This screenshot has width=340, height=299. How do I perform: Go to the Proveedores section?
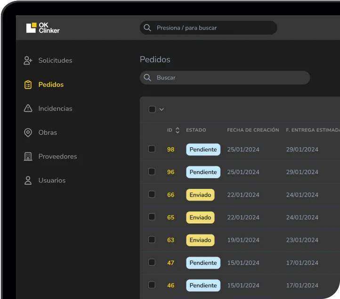tap(57, 157)
